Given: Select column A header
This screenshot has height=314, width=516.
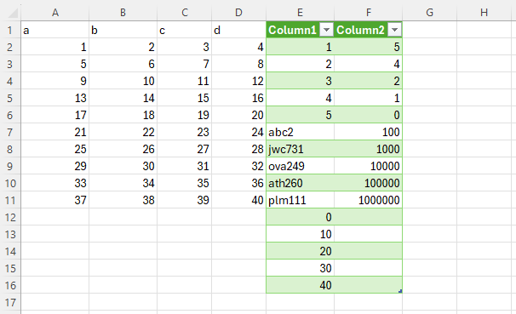Looking at the screenshot, I should (55, 13).
